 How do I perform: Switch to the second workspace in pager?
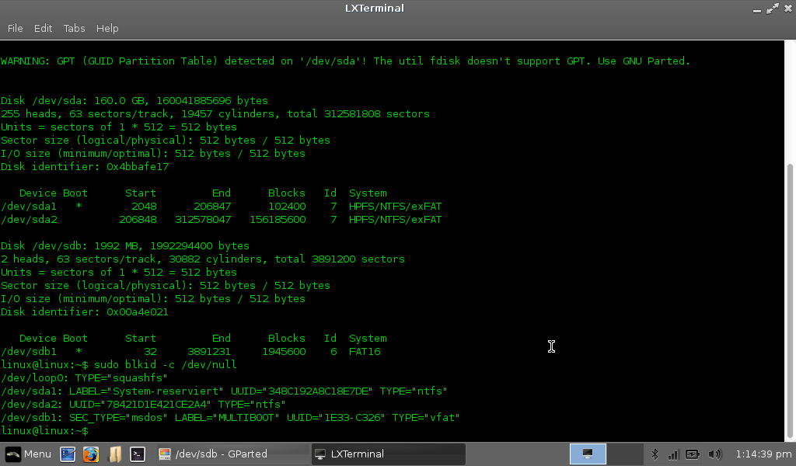tap(624, 454)
